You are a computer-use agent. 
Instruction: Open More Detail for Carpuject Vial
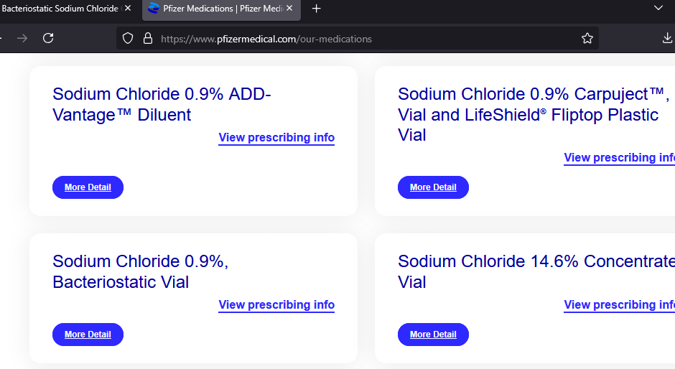pos(433,187)
